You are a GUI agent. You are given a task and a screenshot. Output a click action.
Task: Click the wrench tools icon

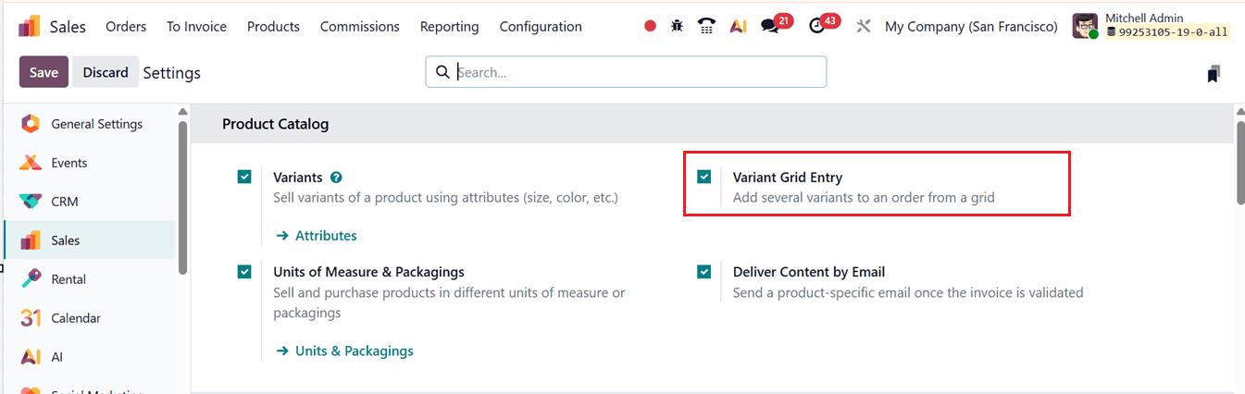tap(864, 26)
